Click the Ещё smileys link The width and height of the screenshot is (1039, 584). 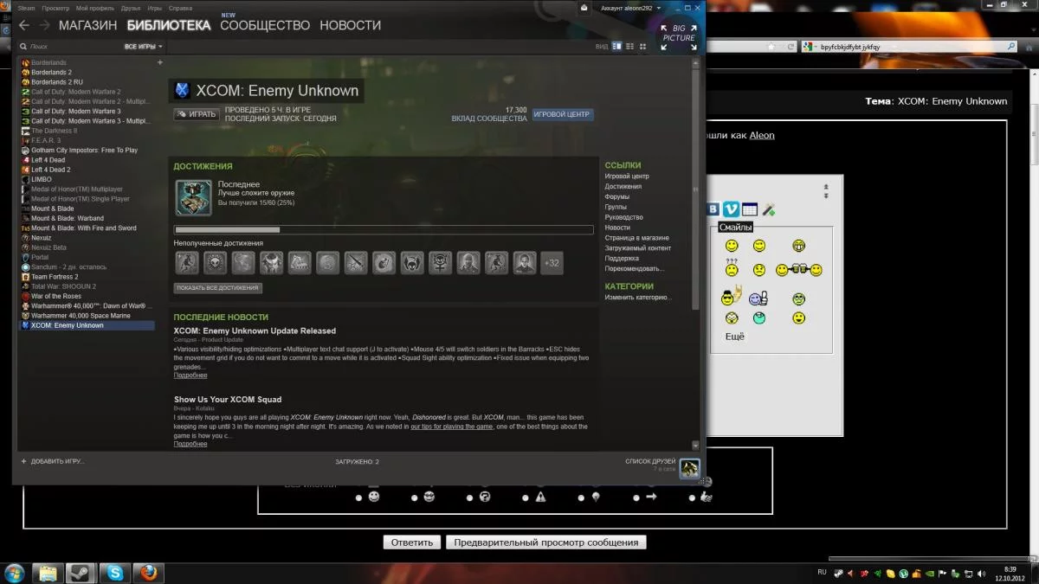pos(734,336)
